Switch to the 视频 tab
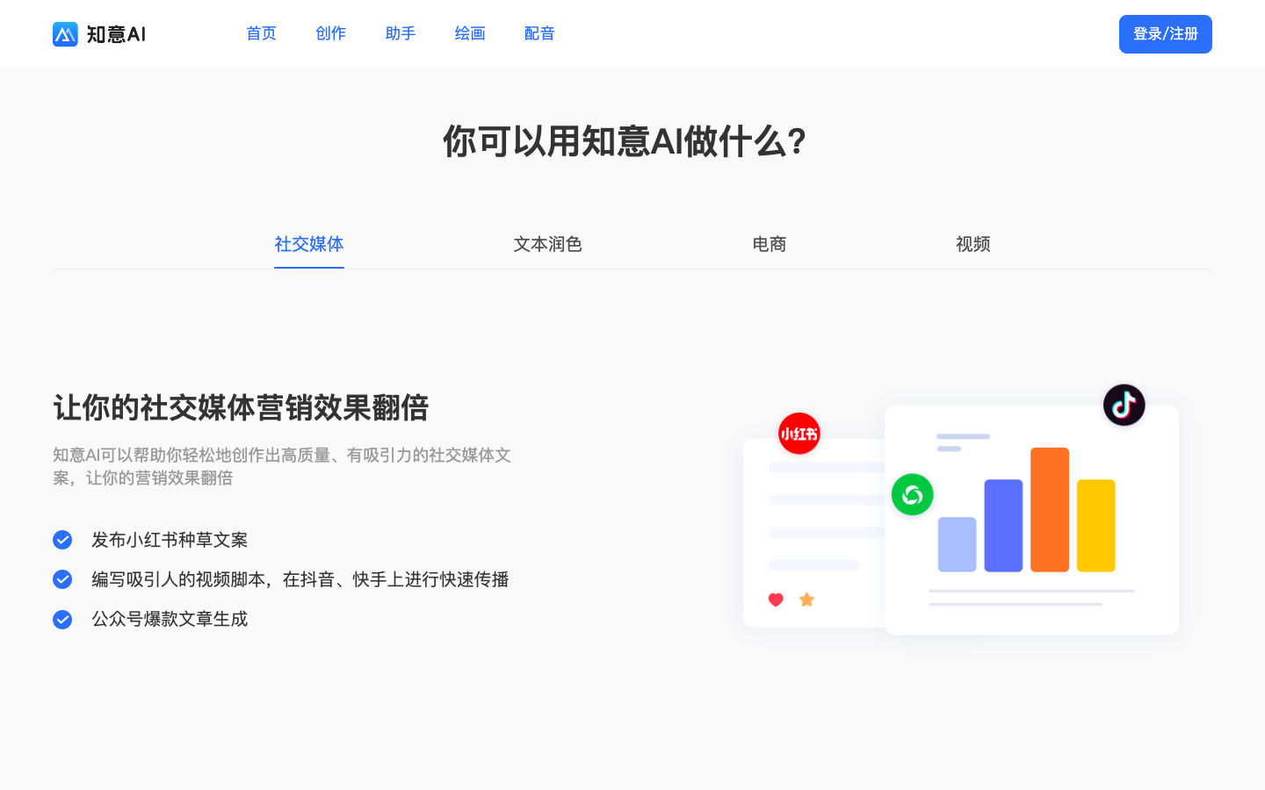 pyautogui.click(x=973, y=244)
